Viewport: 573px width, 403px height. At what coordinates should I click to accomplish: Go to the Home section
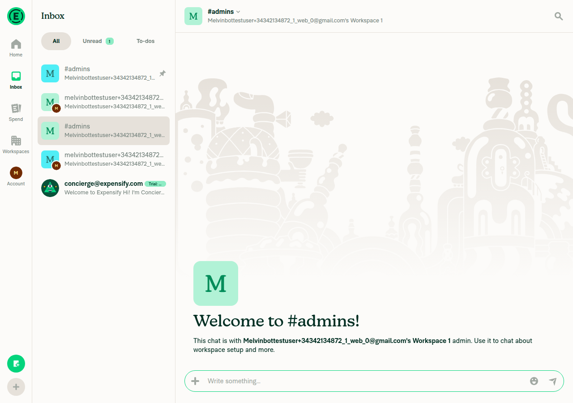pyautogui.click(x=16, y=48)
